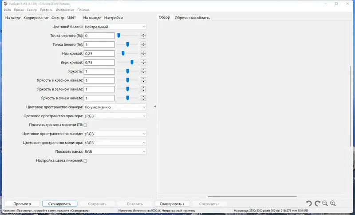Expand Цветовое пространство сканера dropdown
The width and height of the screenshot is (355, 215).
(x=115, y=107)
